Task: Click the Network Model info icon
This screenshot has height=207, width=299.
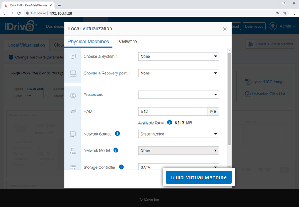Action: click(116, 150)
